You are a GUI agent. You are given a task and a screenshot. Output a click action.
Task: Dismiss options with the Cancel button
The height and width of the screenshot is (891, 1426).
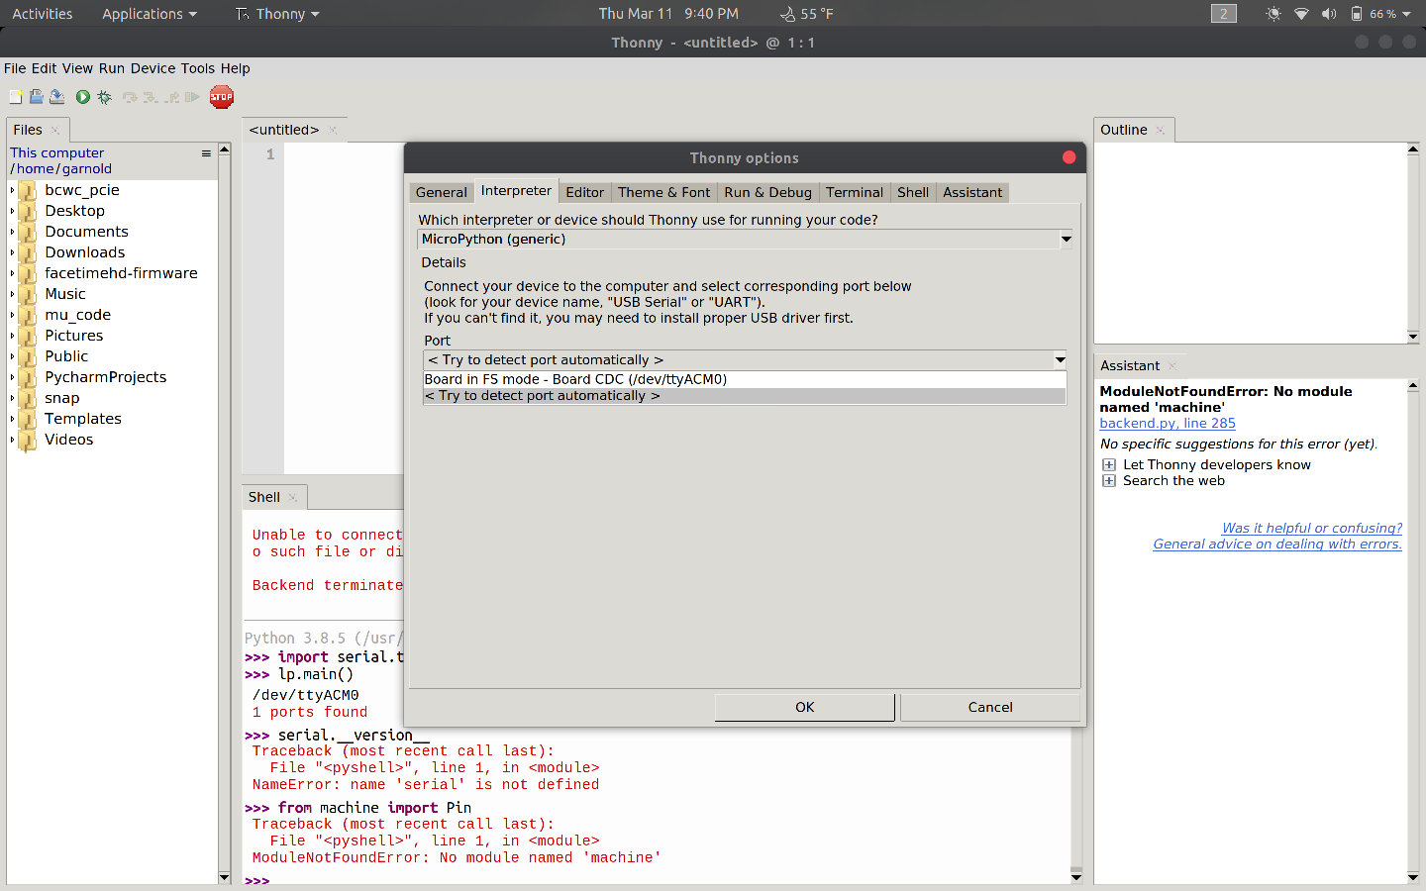990,707
